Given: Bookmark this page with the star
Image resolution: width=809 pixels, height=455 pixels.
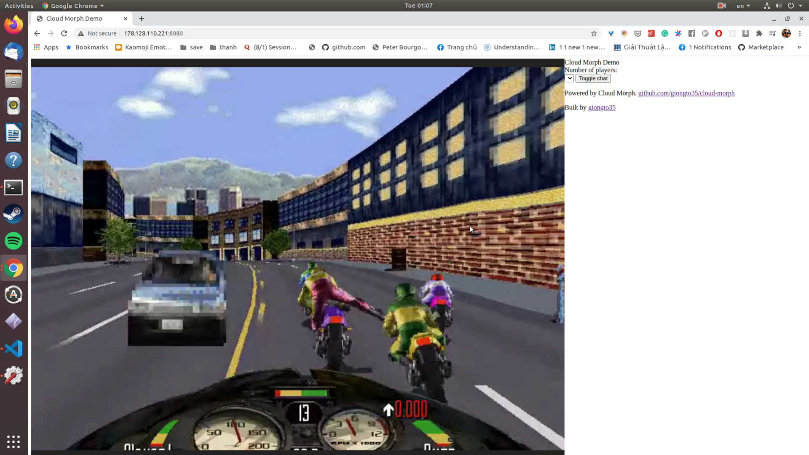Looking at the screenshot, I should [x=594, y=33].
